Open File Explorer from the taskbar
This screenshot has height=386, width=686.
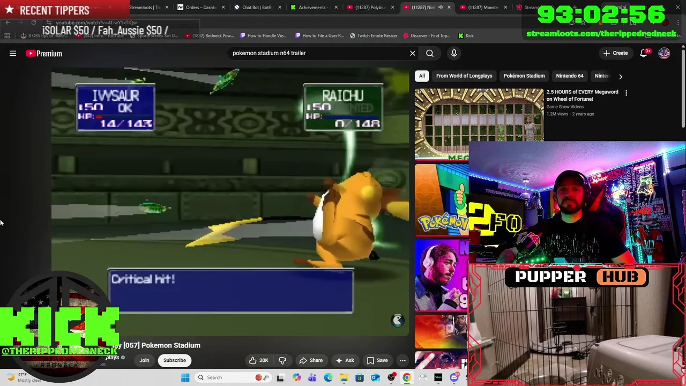click(x=344, y=377)
